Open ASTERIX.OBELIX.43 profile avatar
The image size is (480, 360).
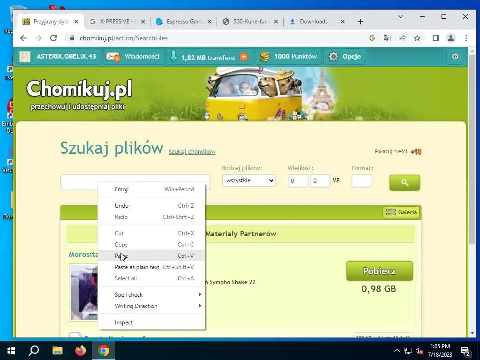[25, 56]
